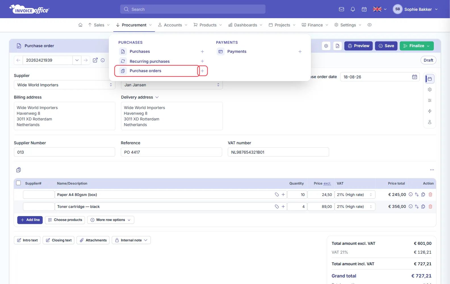Open Closing text editor

(x=58, y=240)
